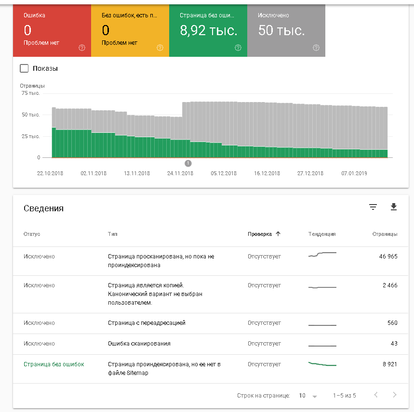
Task: Select the green valid pages card
Action: [x=208, y=30]
